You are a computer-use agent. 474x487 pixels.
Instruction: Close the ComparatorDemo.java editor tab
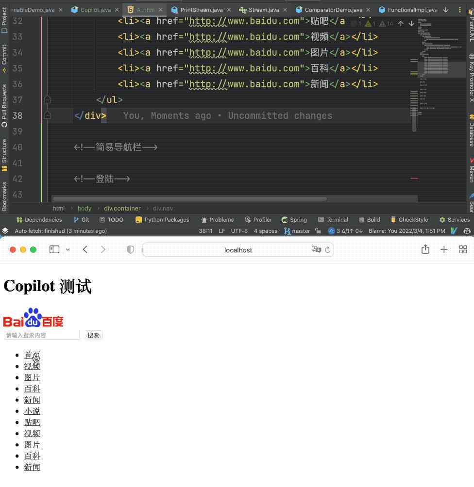tap(368, 10)
